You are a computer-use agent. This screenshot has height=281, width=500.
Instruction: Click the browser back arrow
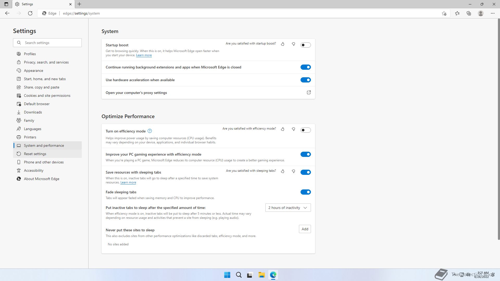pyautogui.click(x=7, y=13)
